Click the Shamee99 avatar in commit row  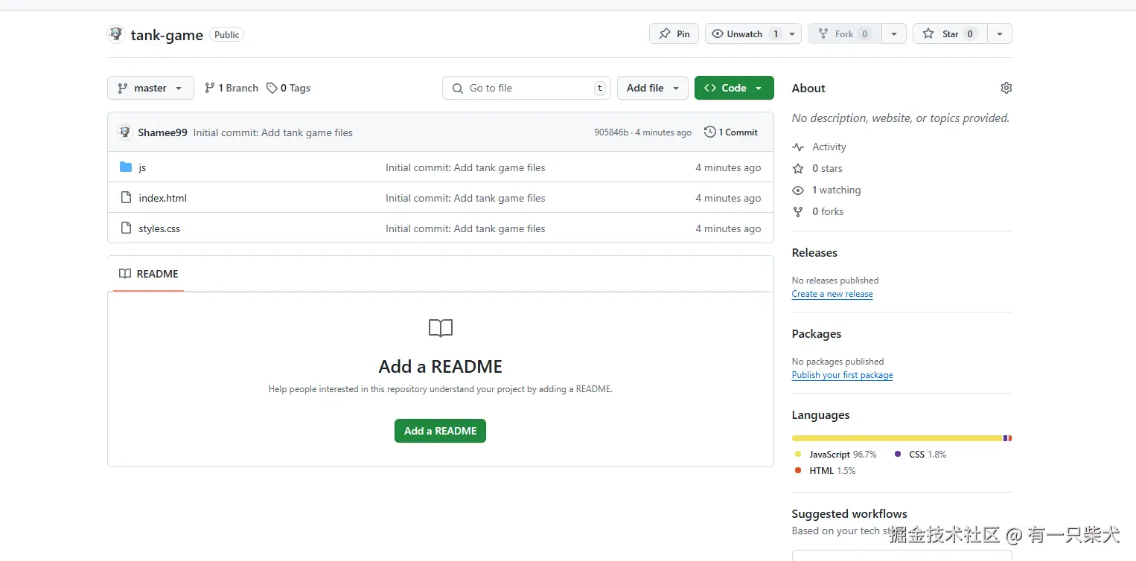tap(124, 132)
